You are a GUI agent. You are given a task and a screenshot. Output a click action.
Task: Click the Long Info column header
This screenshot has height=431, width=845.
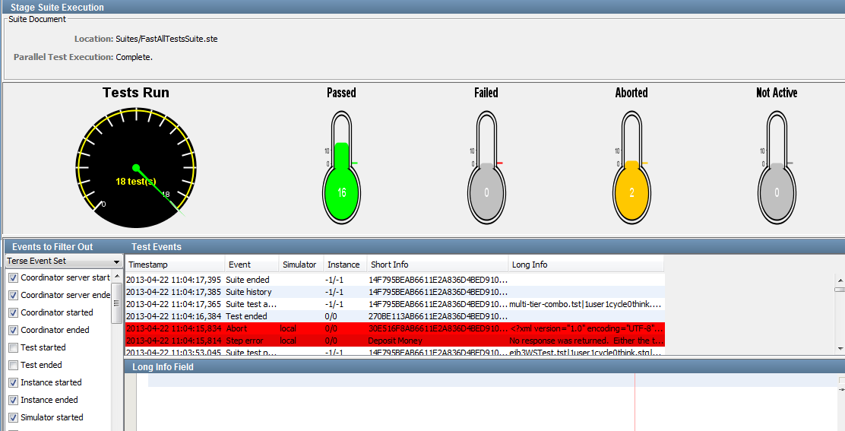(x=585, y=265)
